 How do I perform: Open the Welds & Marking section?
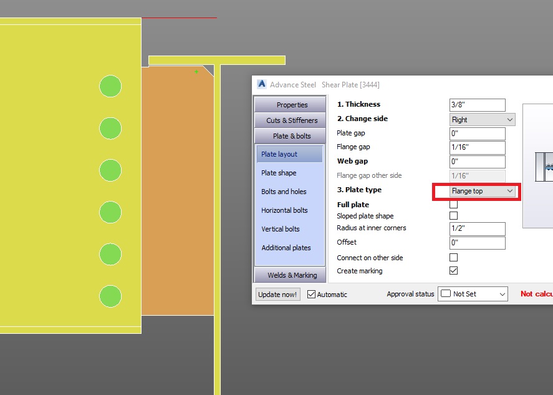coord(289,275)
